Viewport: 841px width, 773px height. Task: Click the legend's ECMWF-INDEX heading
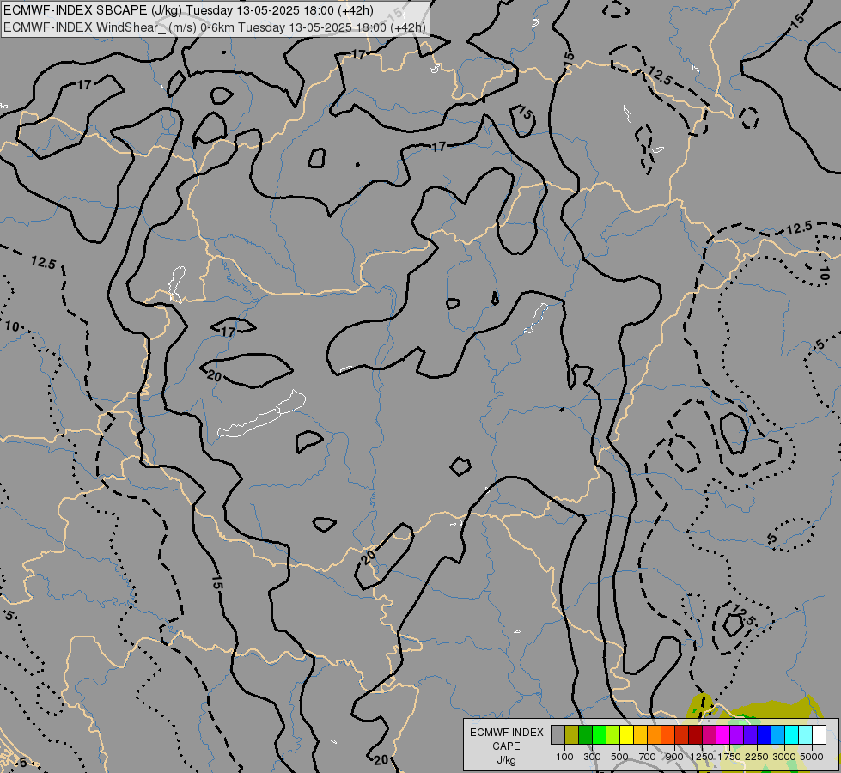pyautogui.click(x=506, y=733)
